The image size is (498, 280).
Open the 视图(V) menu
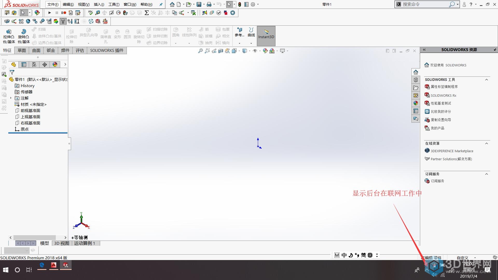point(84,4)
